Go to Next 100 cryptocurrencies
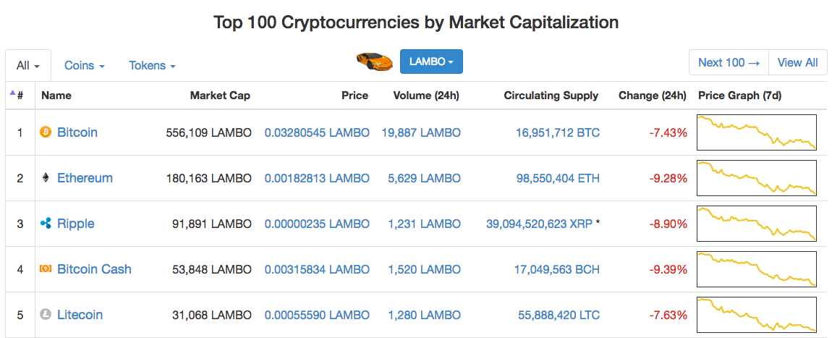Image resolution: width=832 pixels, height=338 pixels. tap(729, 62)
